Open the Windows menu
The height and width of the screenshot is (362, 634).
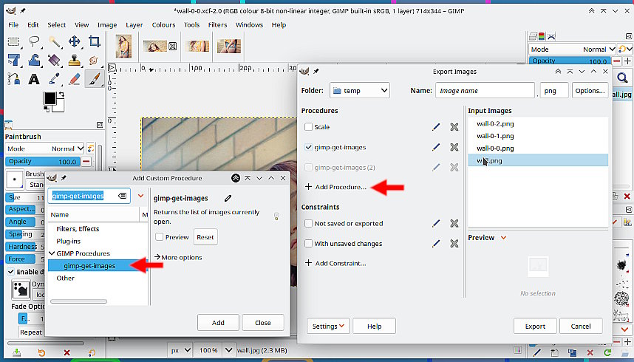(249, 24)
